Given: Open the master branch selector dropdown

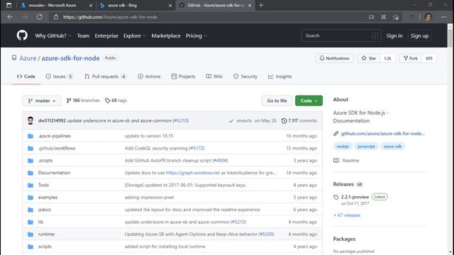Looking at the screenshot, I should 42,101.
